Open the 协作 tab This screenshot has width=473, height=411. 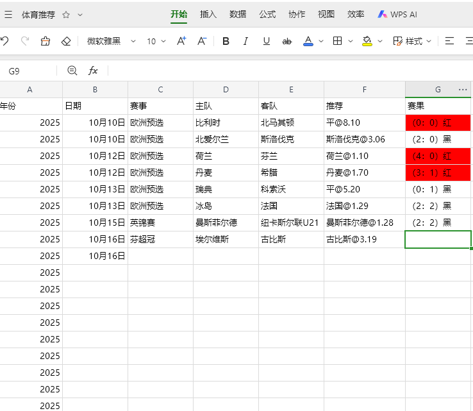tap(297, 15)
